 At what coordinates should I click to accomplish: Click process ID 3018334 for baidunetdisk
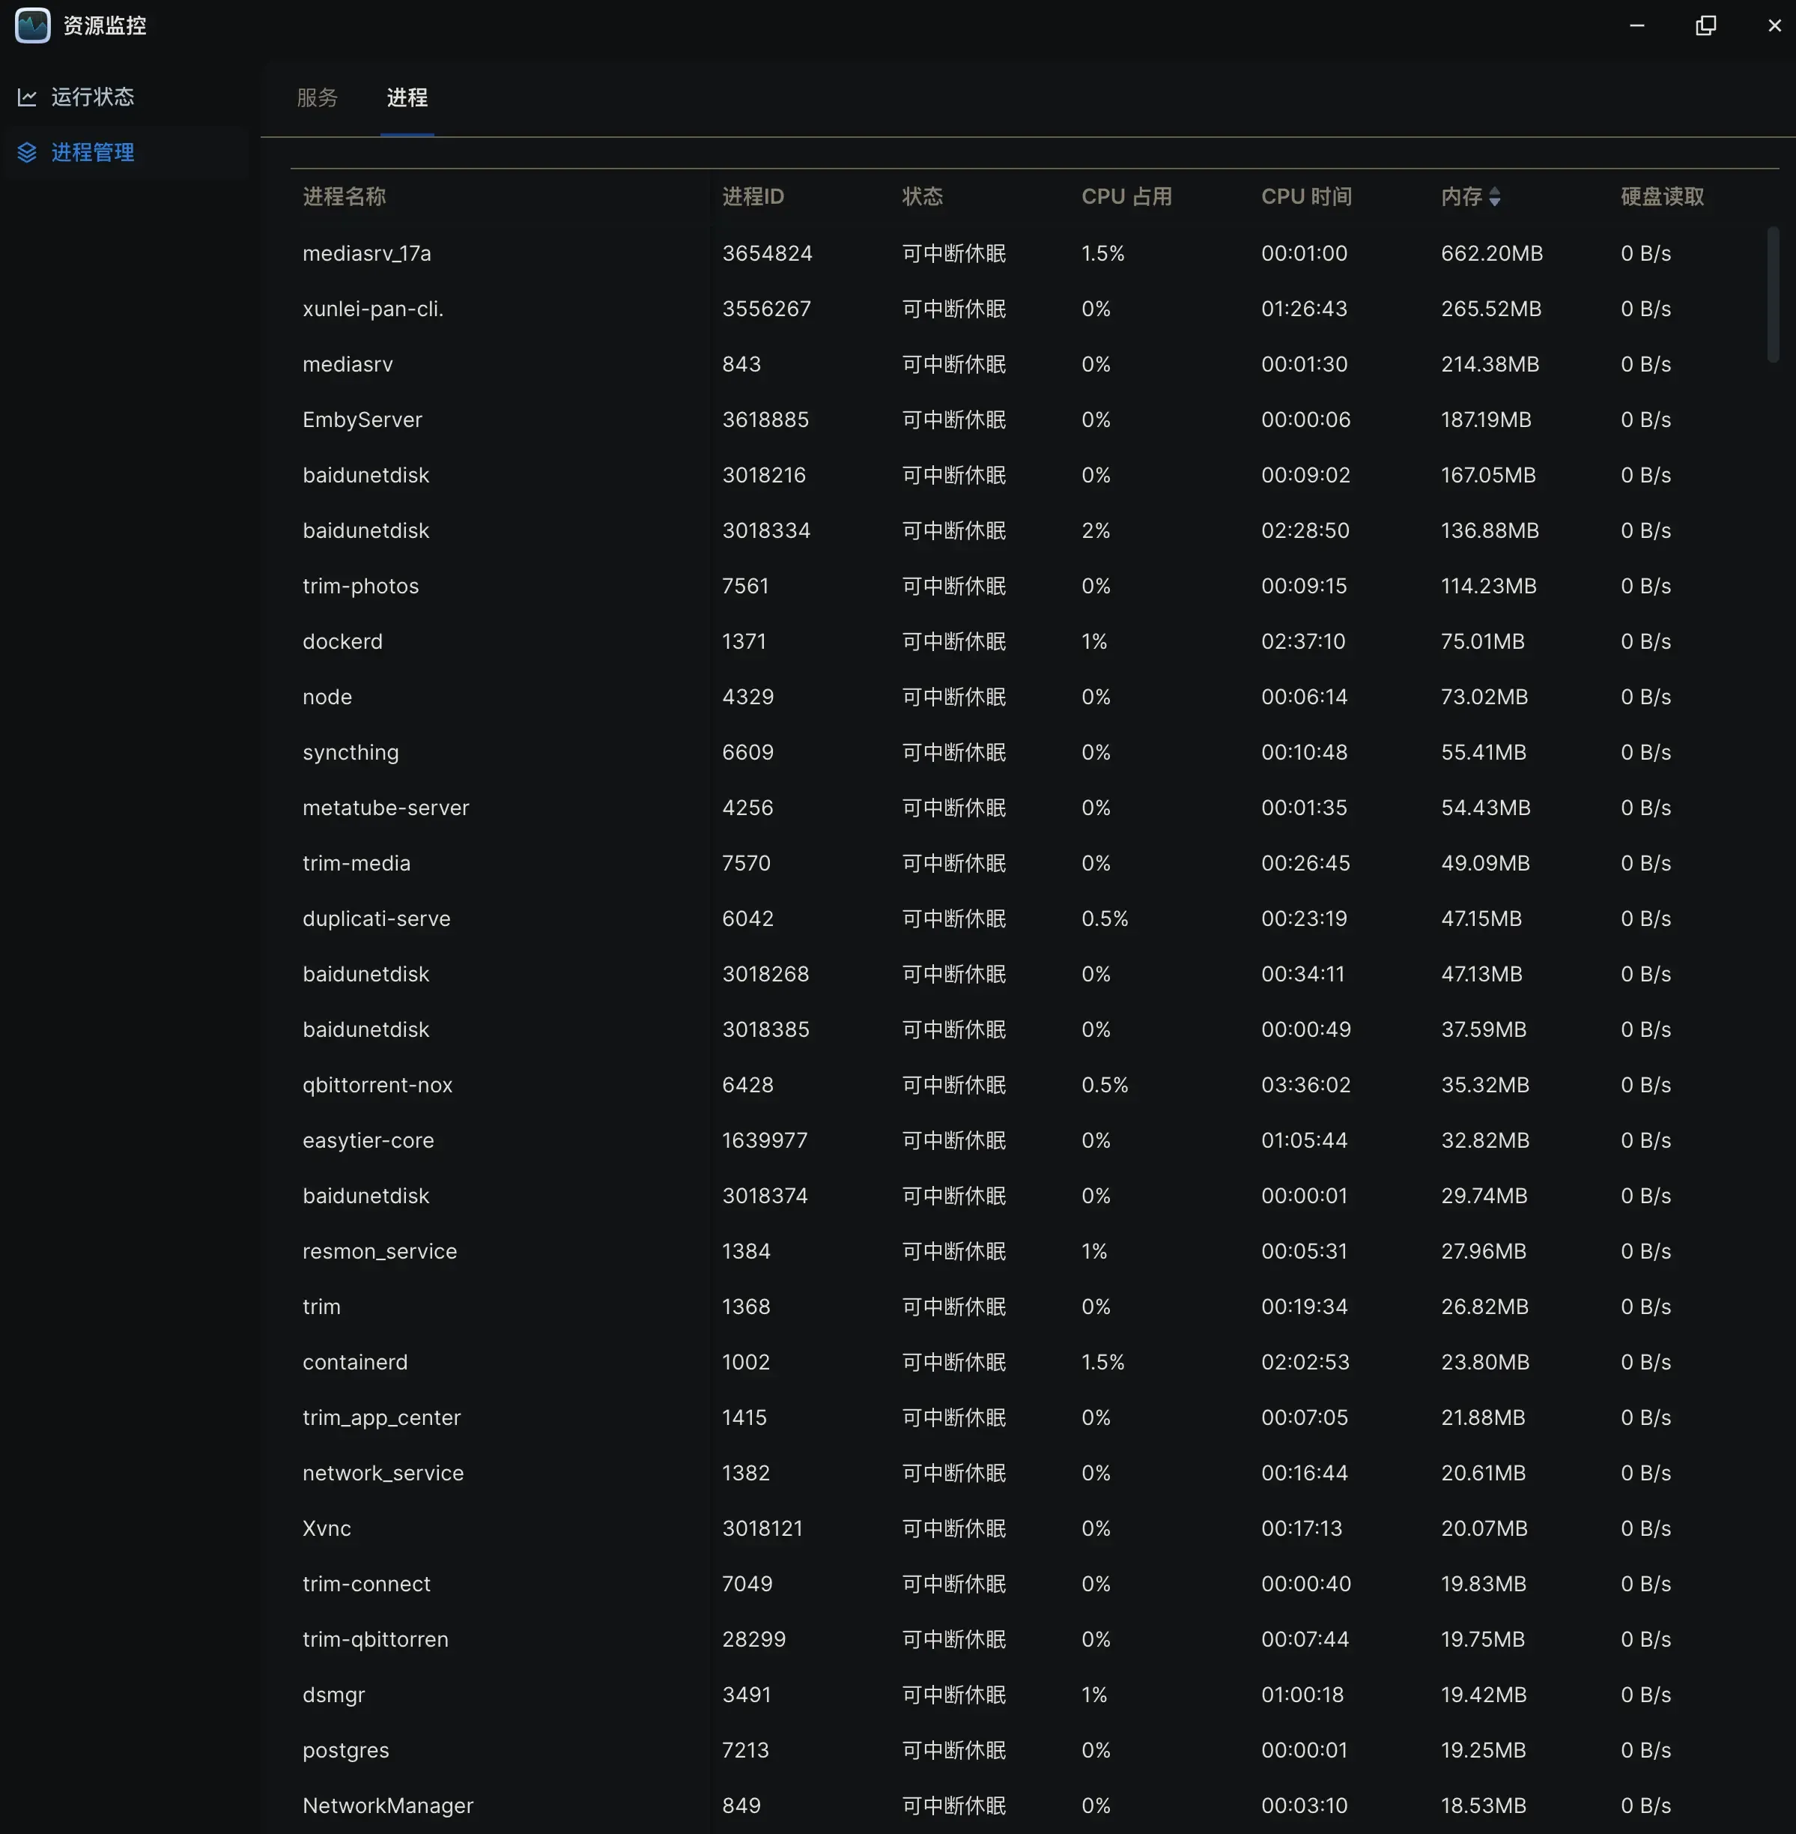766,531
